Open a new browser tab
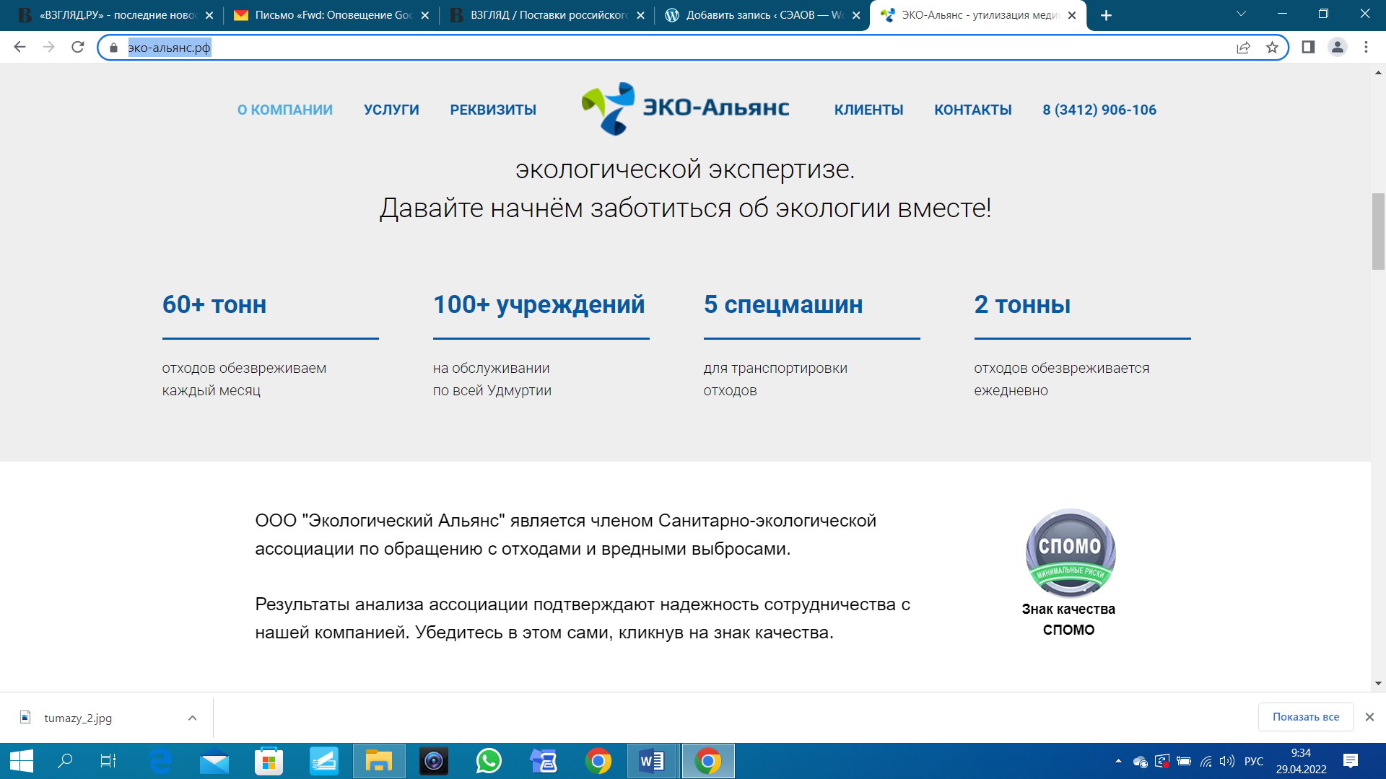This screenshot has width=1386, height=779. 1106,15
